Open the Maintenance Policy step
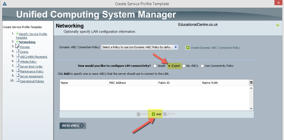The height and width of the screenshot is (140, 284). coord(32,71)
